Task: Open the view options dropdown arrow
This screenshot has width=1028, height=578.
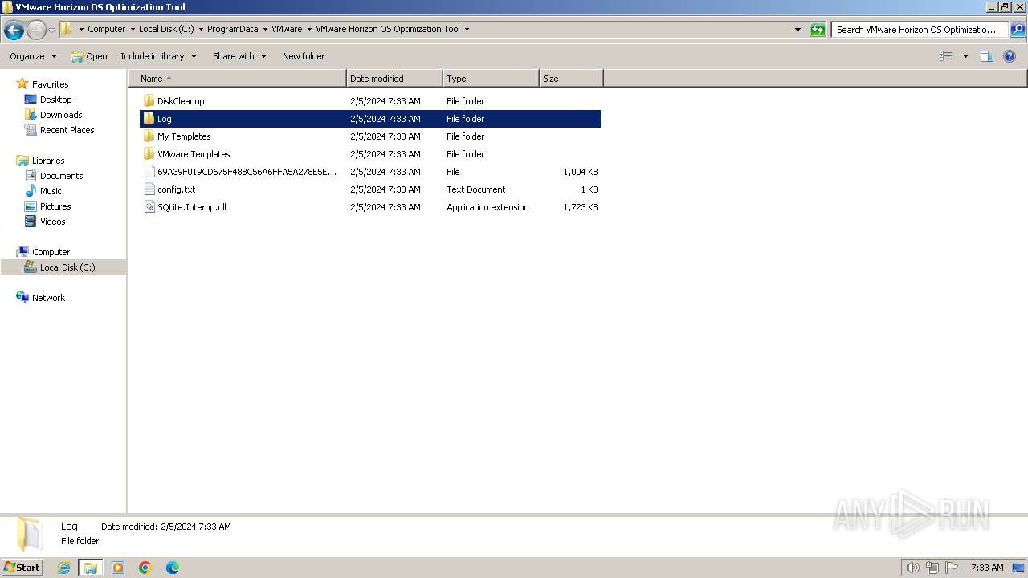Action: click(x=965, y=56)
